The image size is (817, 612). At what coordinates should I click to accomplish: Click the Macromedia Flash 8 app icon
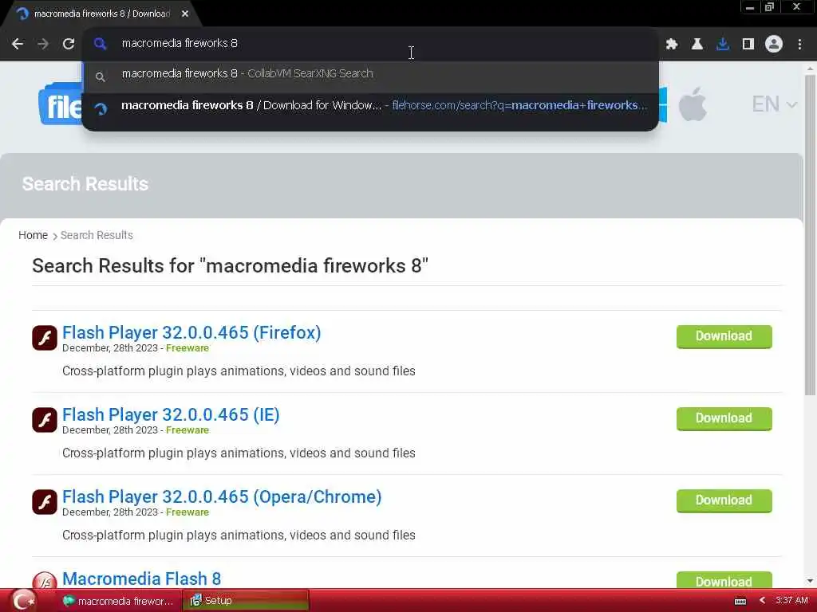point(45,580)
